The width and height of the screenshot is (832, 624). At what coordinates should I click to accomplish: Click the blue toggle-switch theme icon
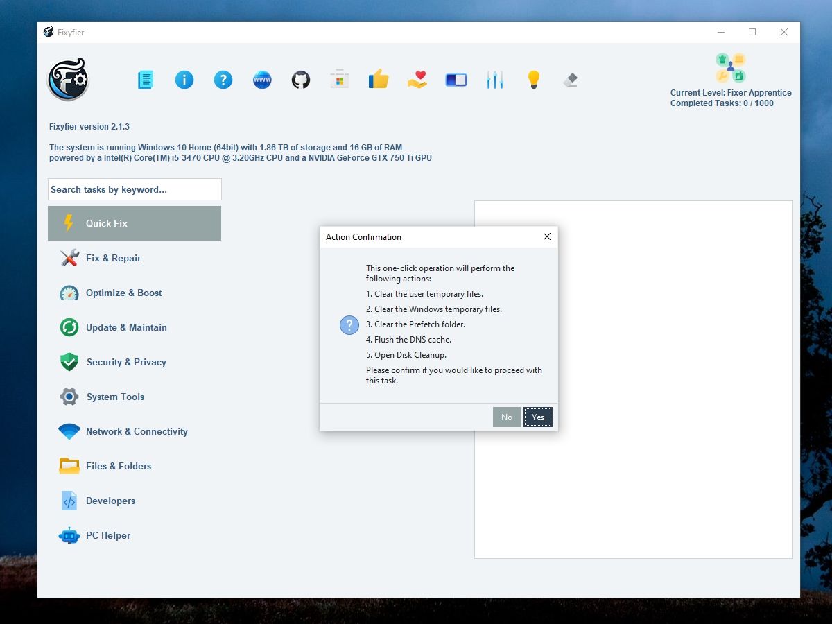(456, 80)
